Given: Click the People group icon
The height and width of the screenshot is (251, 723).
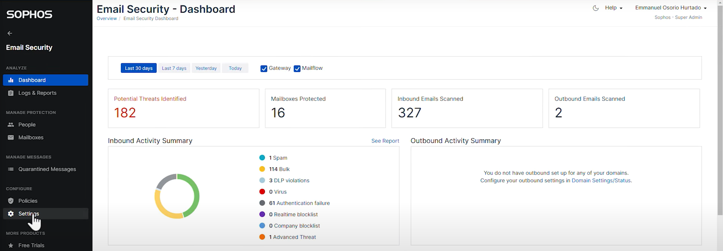Looking at the screenshot, I should [x=11, y=125].
